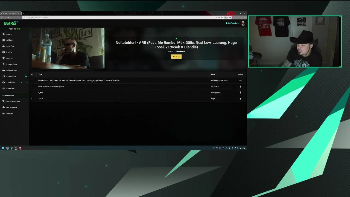Open Interaction in the sidebar
This screenshot has height=197, width=350.
11,76
